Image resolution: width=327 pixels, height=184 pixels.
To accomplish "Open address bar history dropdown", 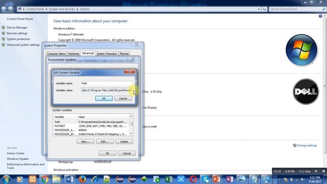I will tap(259, 9).
